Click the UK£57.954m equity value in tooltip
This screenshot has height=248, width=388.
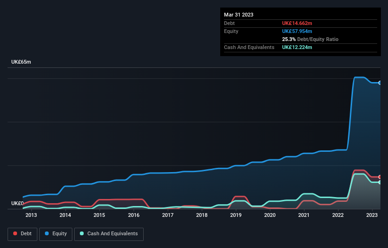297,31
